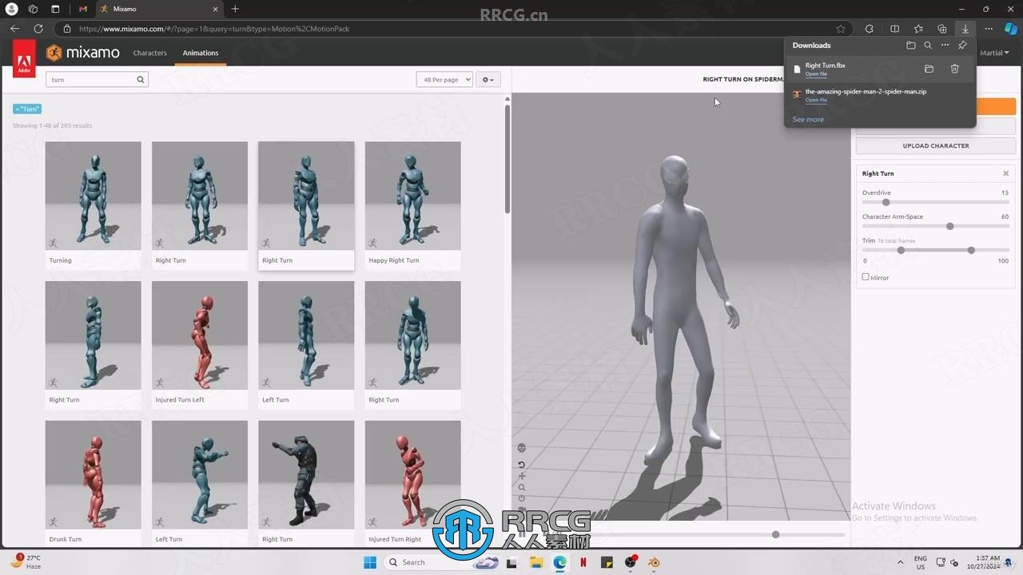Adjust the Overdrive slider handle
This screenshot has width=1023, height=575.
(x=886, y=202)
